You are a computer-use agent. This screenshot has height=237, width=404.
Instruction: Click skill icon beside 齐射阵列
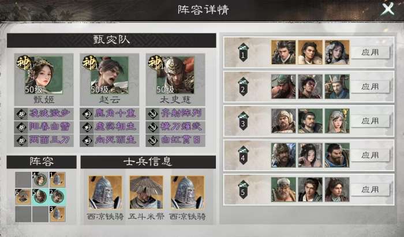click(x=153, y=114)
